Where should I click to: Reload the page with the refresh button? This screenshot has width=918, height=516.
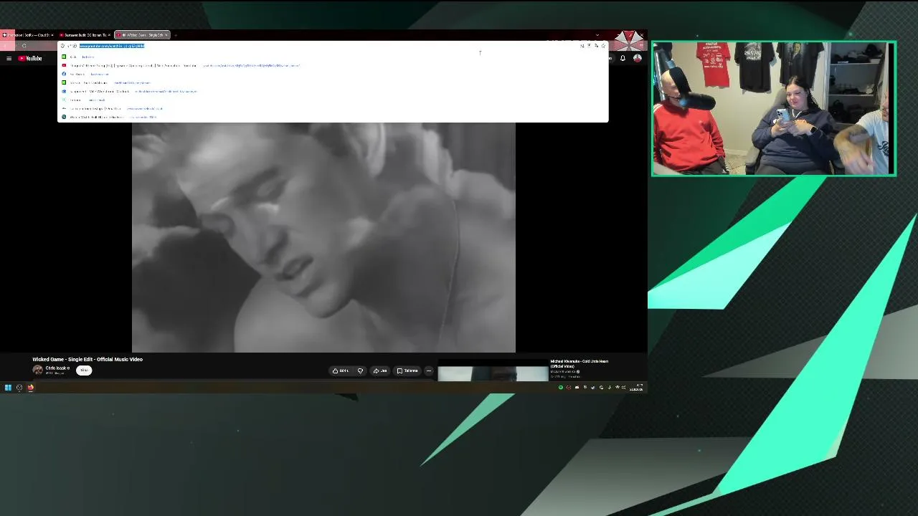tap(24, 46)
